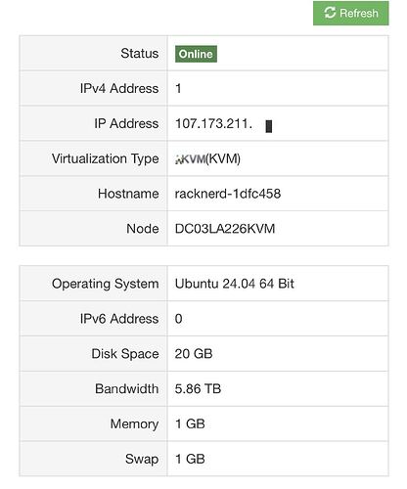Screen dimensions: 407x489
Task: Select the IP address 107.173.211 text
Action: click(213, 124)
